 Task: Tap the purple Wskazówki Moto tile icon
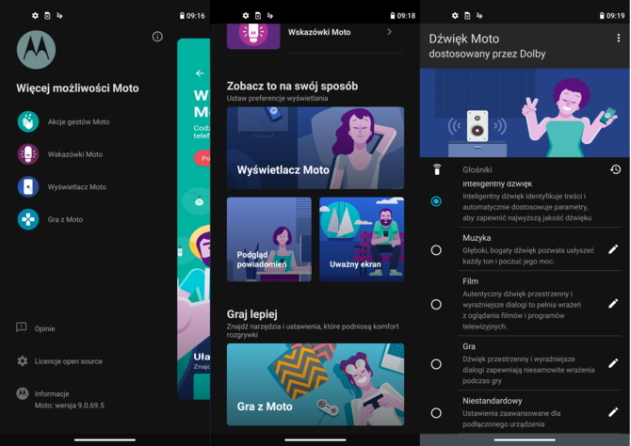253,36
